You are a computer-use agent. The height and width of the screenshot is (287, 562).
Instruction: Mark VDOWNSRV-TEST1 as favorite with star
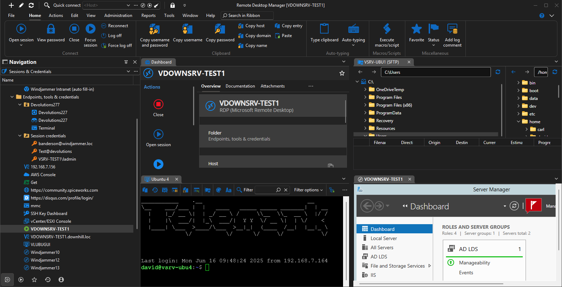[x=342, y=73]
